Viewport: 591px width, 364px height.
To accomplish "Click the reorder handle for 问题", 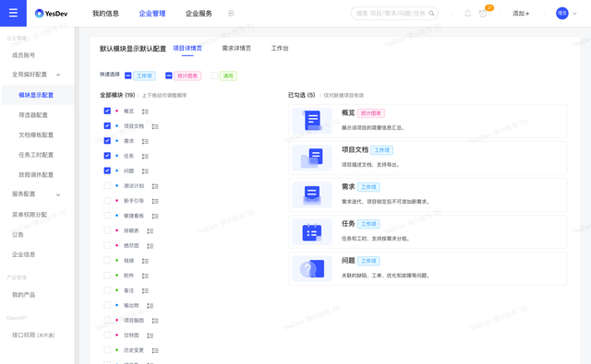I will click(x=145, y=171).
